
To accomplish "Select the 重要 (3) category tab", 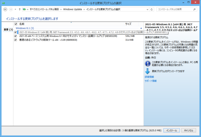I will pos(8,29).
